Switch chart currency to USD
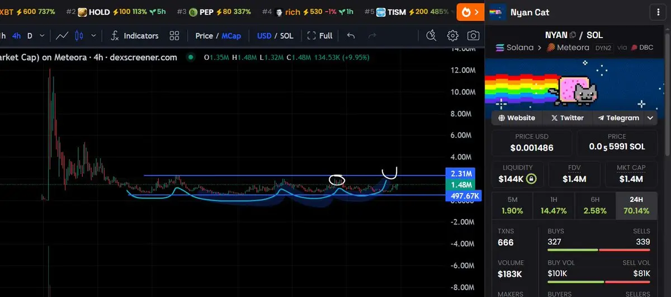 coord(264,36)
